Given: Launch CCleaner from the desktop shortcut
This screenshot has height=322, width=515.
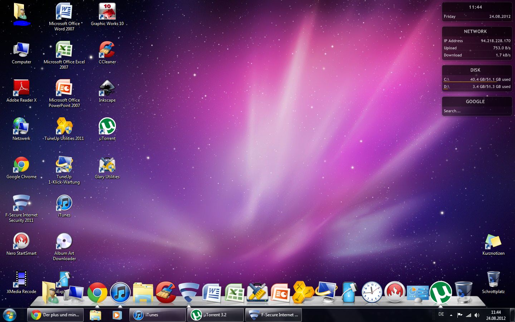Looking at the screenshot, I should (107, 53).
